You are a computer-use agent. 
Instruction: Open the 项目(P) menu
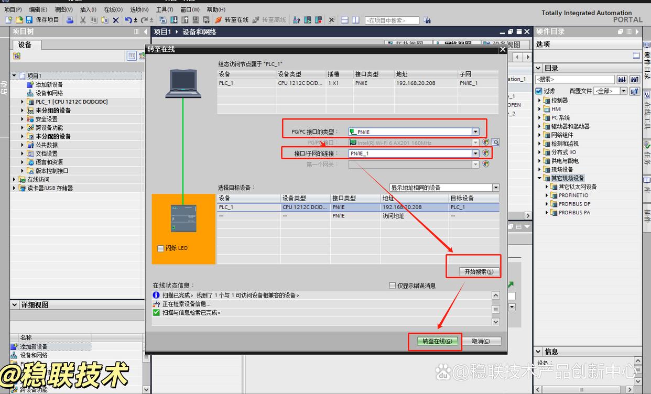coord(13,9)
